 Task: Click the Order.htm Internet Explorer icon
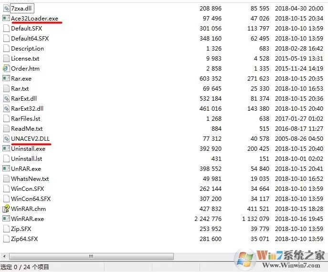[x=6, y=68]
